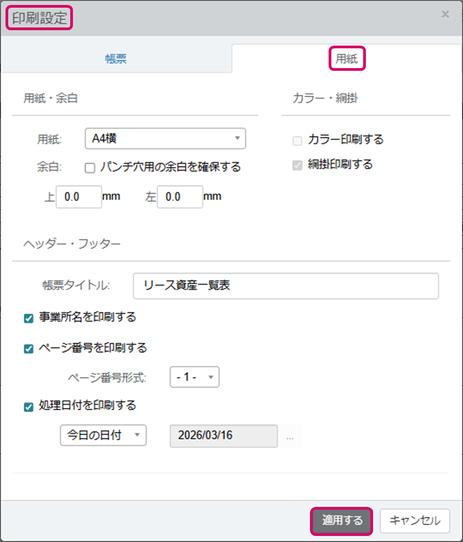Screen dimensions: 463x542
Task: Uncheck 事業所名を印刷する
Action: [29, 318]
